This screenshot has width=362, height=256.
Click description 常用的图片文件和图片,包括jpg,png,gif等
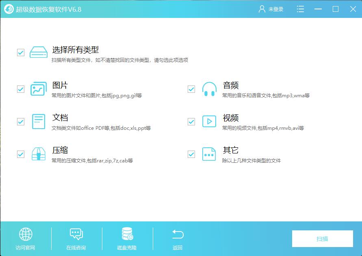point(97,96)
